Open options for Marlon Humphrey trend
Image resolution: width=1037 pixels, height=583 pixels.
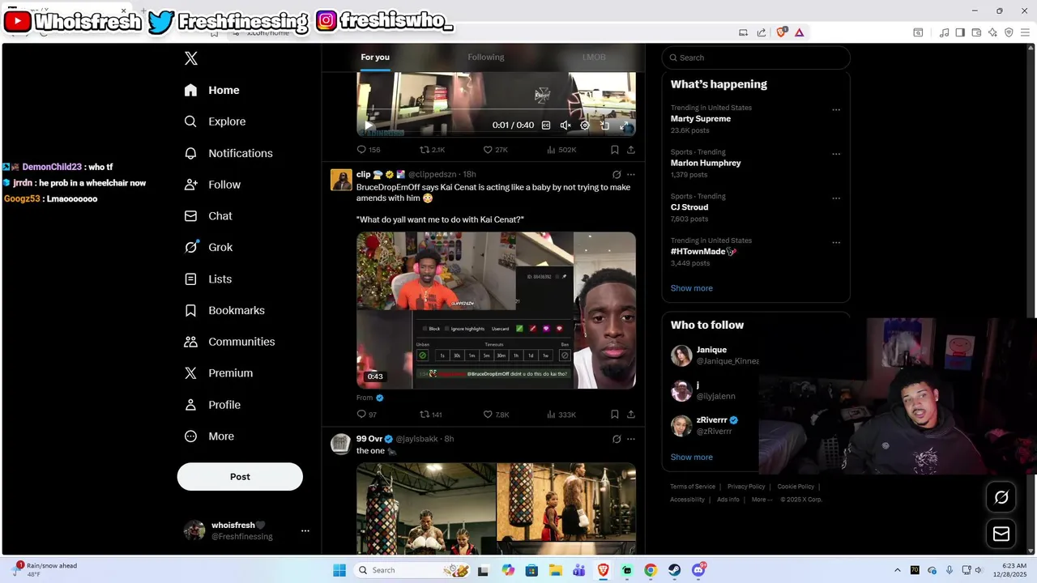pos(836,154)
